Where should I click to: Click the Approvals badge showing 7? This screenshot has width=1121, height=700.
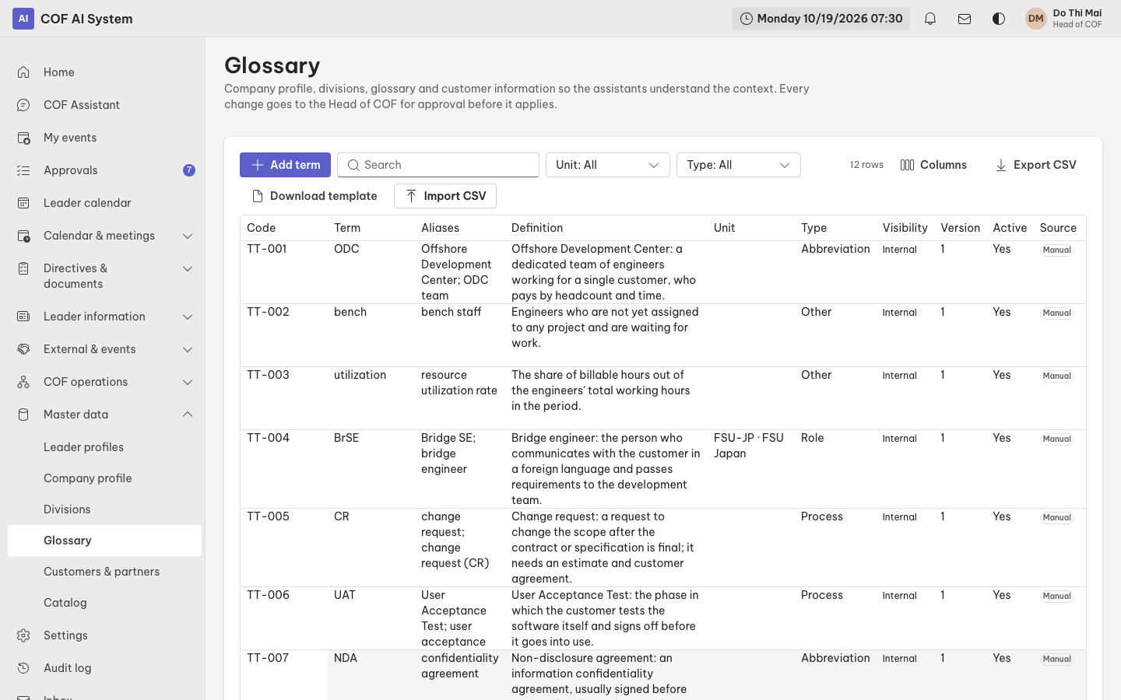(189, 170)
